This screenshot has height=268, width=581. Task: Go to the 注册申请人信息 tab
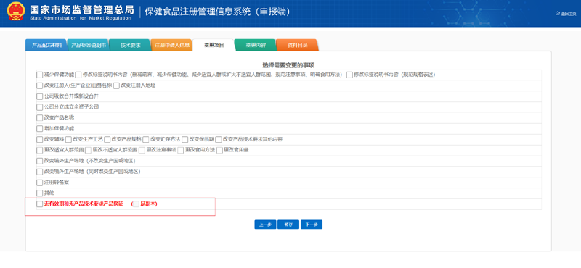click(x=172, y=46)
